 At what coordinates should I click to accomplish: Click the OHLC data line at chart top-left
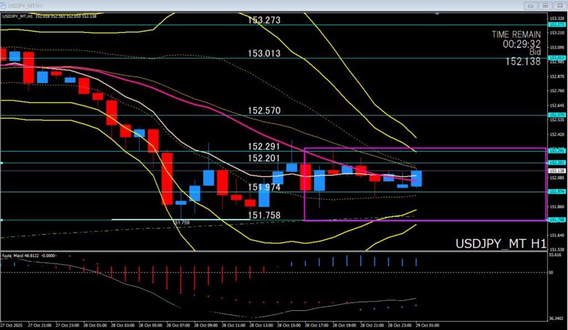50,16
